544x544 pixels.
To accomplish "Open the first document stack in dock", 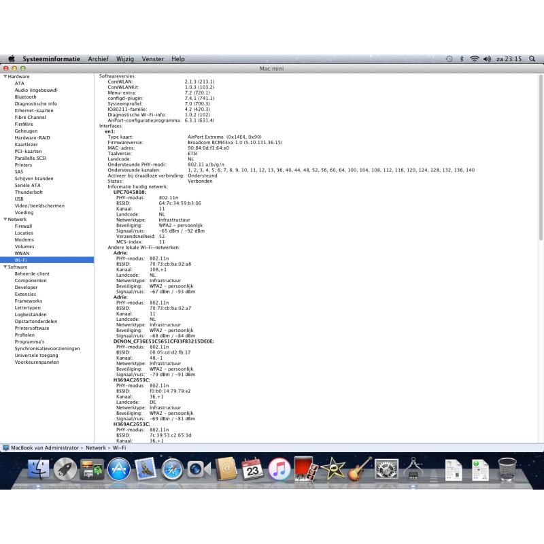I will coord(454,470).
